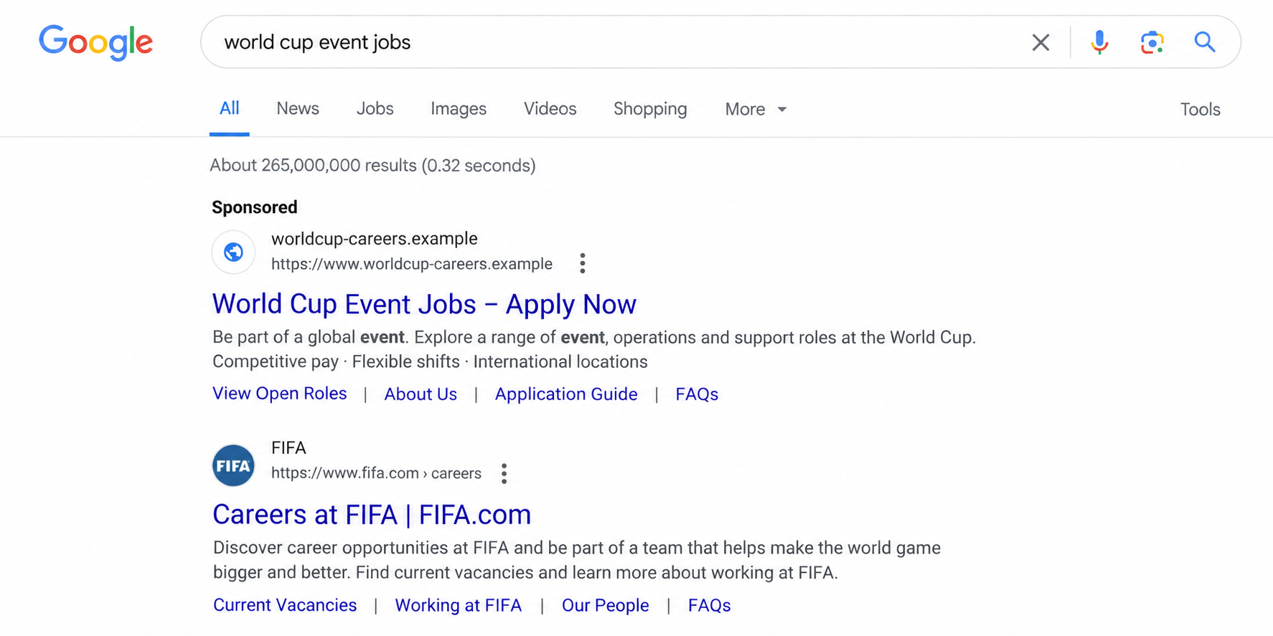Switch to the News tab
1273x636 pixels.
pyautogui.click(x=298, y=108)
